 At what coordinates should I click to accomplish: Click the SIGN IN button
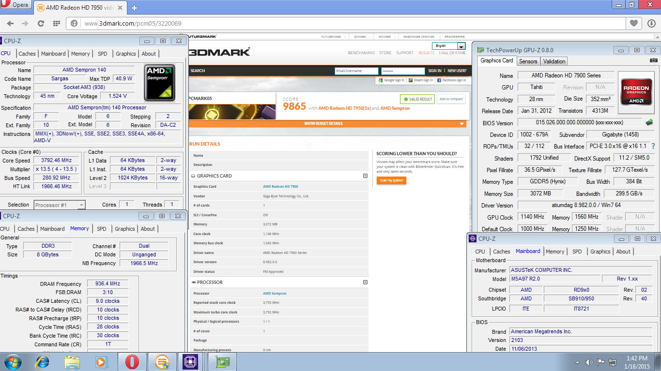[x=435, y=71]
